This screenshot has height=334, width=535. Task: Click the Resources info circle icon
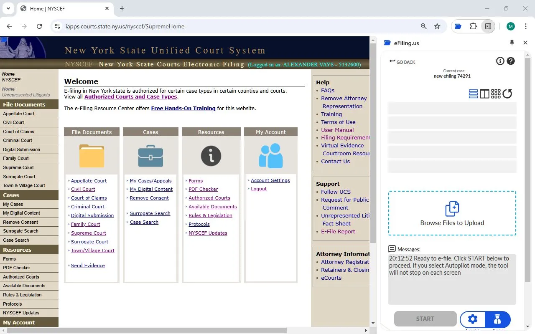point(211,156)
